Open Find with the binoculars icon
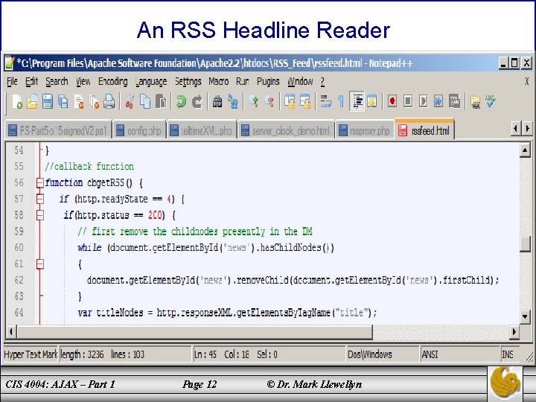536x402 pixels. click(217, 101)
